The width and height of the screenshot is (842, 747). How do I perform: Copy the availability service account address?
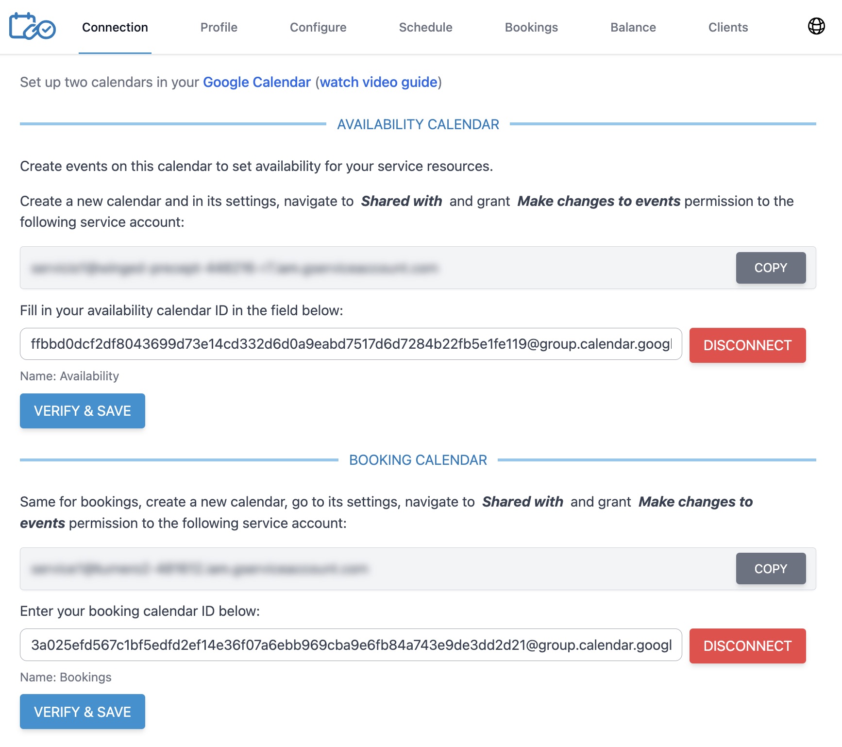tap(770, 268)
